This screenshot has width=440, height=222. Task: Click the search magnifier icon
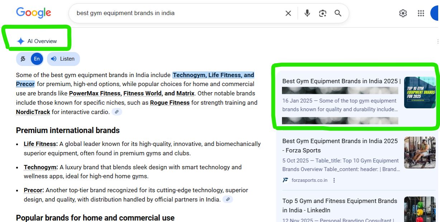pyautogui.click(x=338, y=13)
